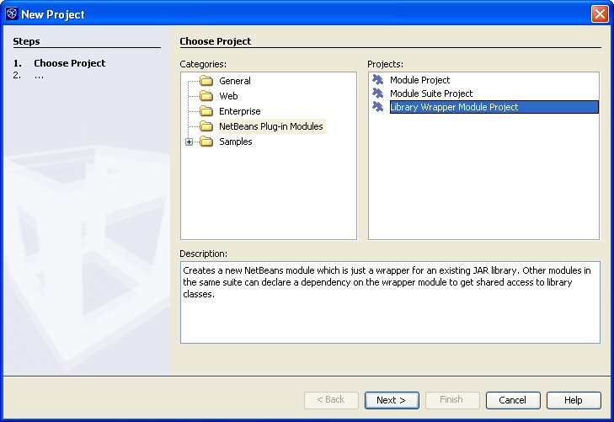Select the Samples category label
This screenshot has height=422, width=614.
[235, 142]
